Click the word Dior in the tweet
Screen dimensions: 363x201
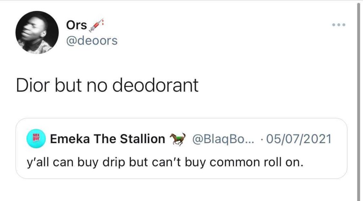pyautogui.click(x=33, y=85)
